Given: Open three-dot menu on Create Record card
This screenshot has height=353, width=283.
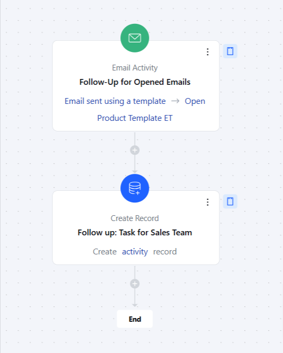Looking at the screenshot, I should point(208,202).
